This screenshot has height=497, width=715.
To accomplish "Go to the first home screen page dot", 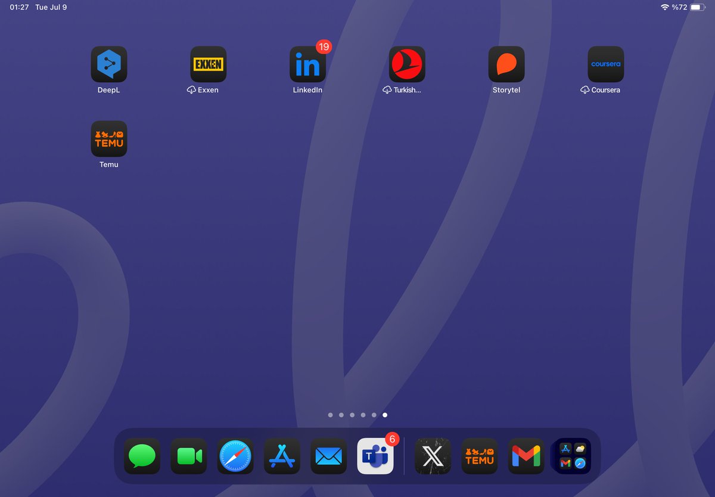I will [330, 415].
